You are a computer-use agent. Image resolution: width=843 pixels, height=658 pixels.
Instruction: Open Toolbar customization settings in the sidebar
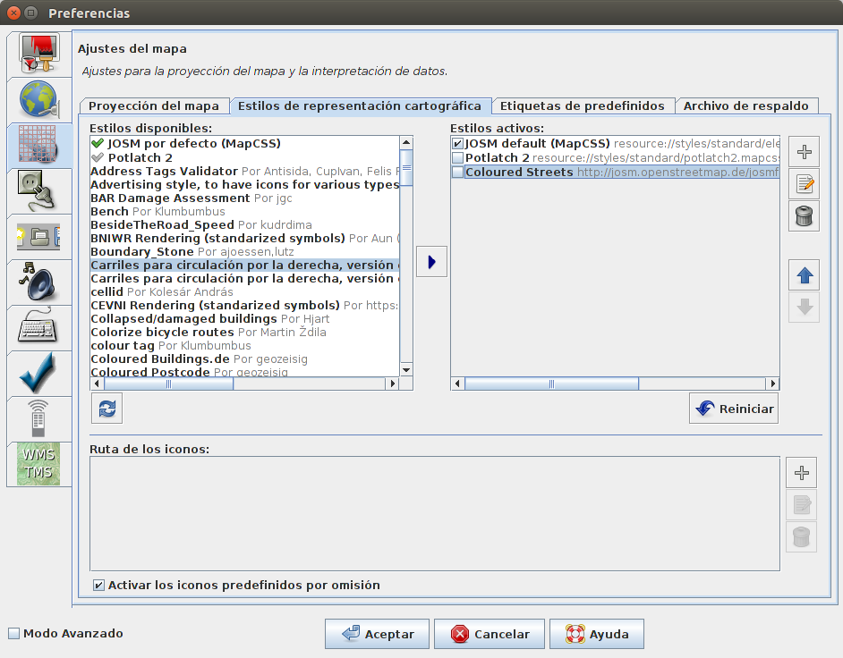click(x=38, y=235)
